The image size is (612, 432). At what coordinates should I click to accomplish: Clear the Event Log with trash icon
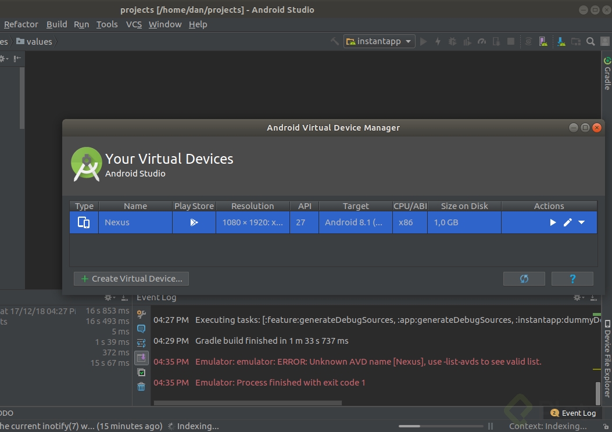(141, 387)
